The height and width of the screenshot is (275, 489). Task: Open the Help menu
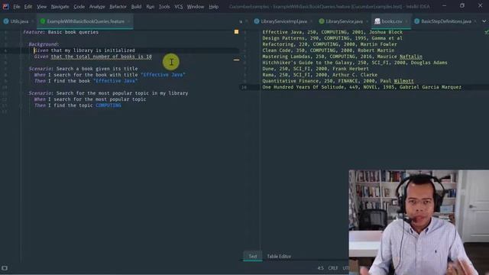(x=214, y=7)
